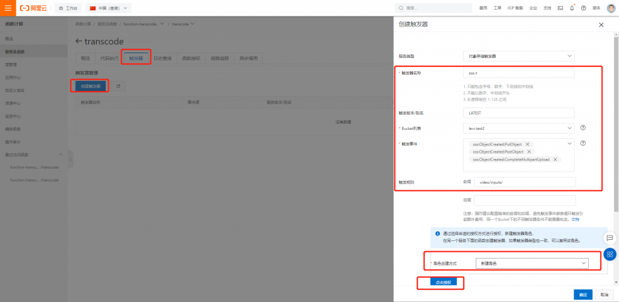Remove the oss:ObjectCreated:PutObject tag
Image resolution: width=619 pixels, height=302 pixels.
click(x=527, y=144)
